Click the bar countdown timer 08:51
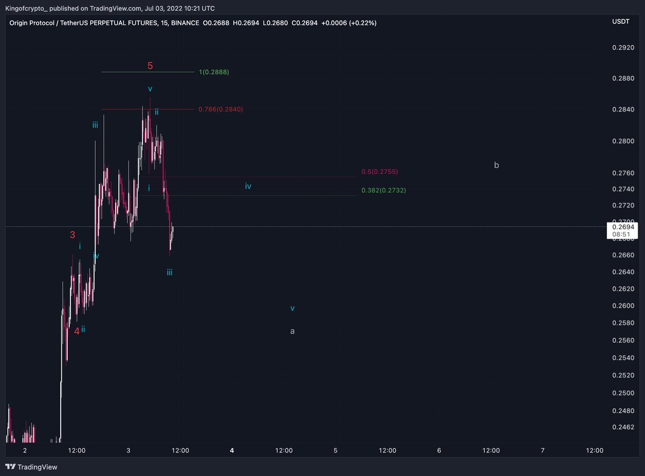The height and width of the screenshot is (476, 645). (x=622, y=235)
